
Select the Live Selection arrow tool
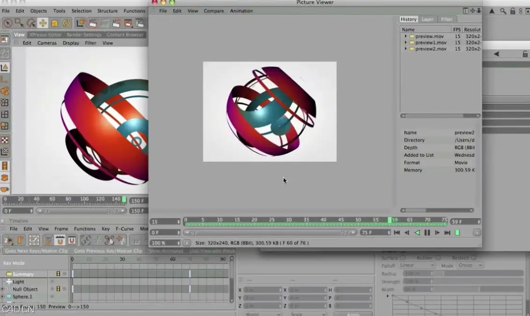(8, 23)
